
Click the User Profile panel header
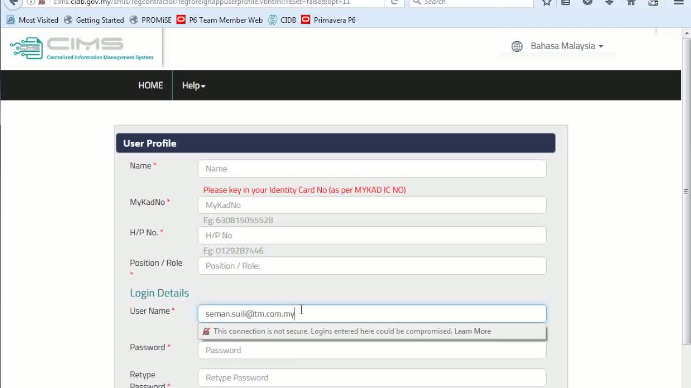click(335, 143)
